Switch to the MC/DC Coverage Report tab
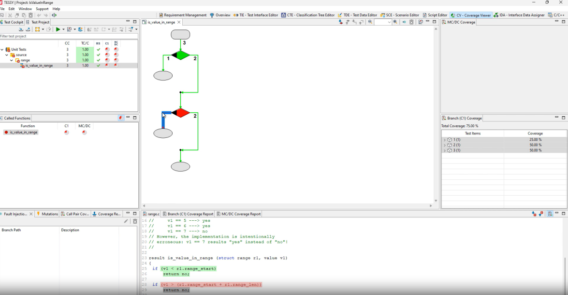 coord(241,214)
